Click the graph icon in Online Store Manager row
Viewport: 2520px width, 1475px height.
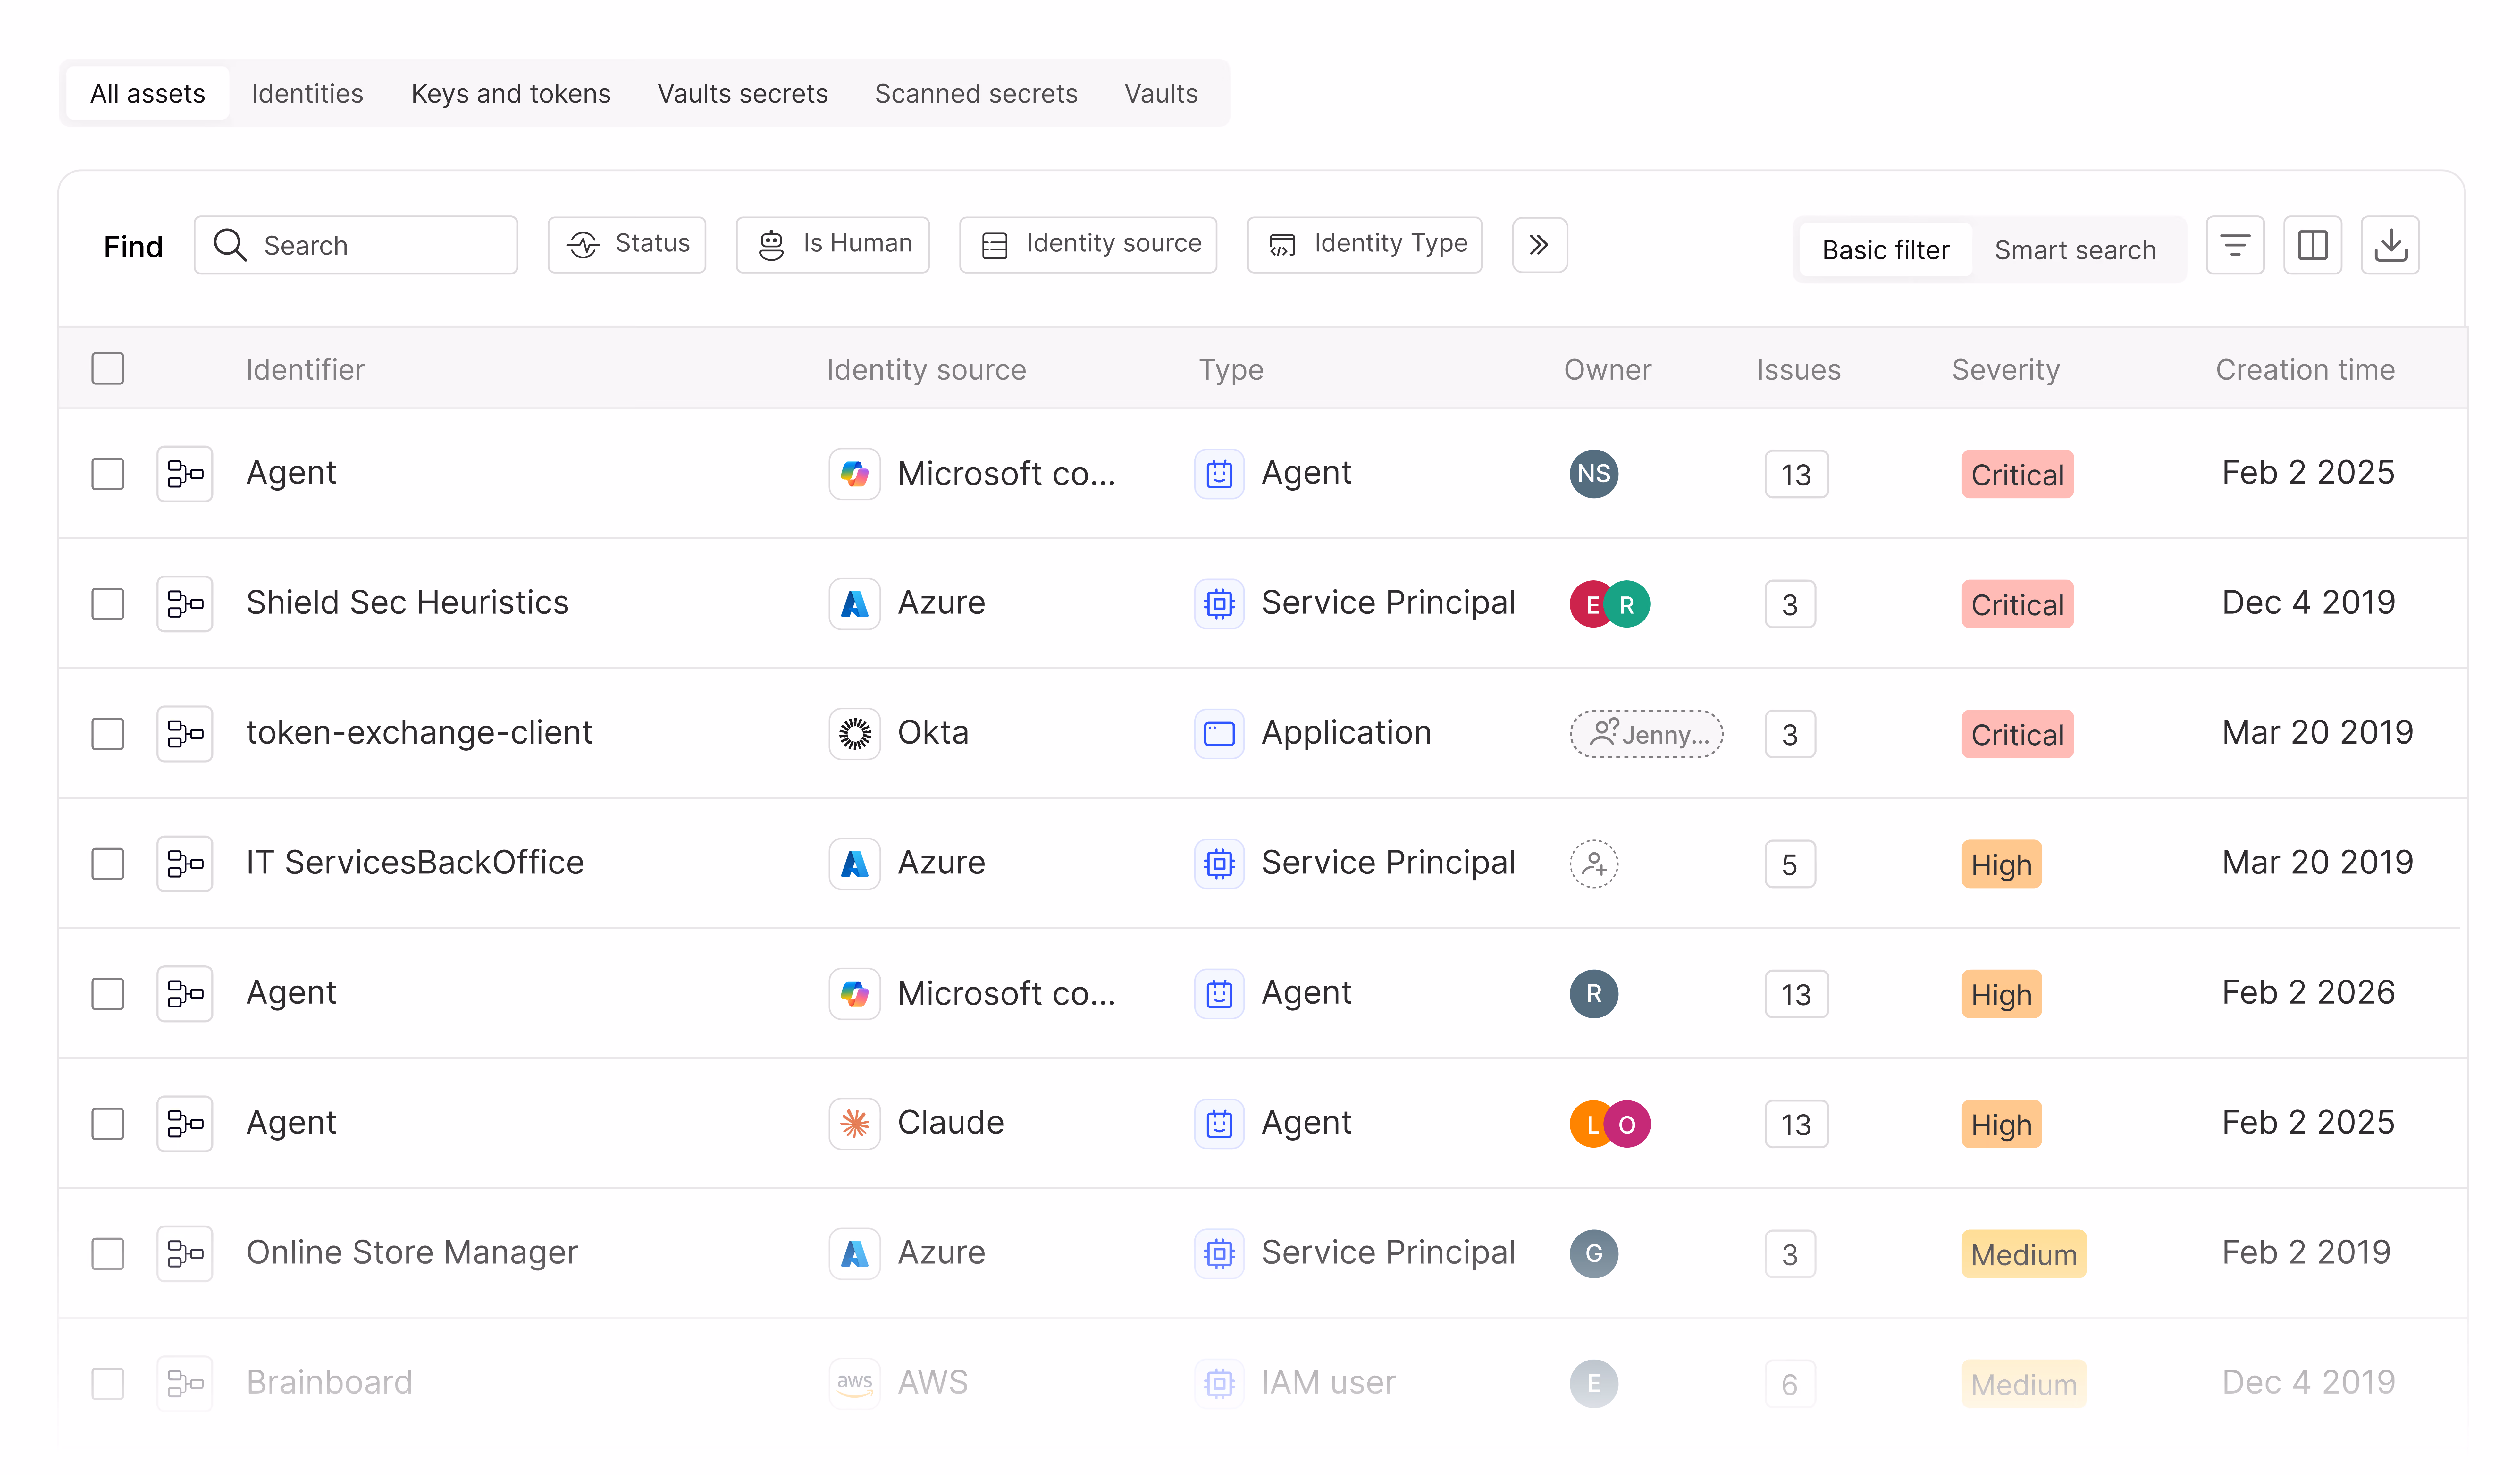click(x=185, y=1254)
